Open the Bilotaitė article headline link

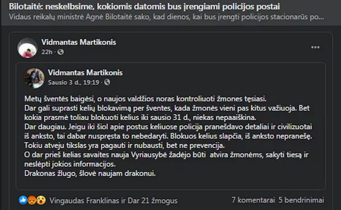coord(144,6)
